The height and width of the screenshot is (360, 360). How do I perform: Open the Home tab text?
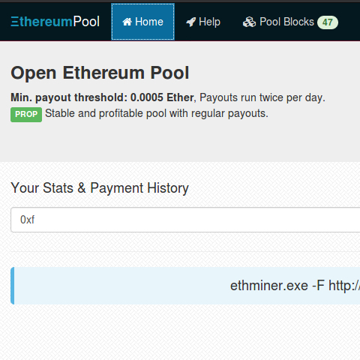(149, 22)
